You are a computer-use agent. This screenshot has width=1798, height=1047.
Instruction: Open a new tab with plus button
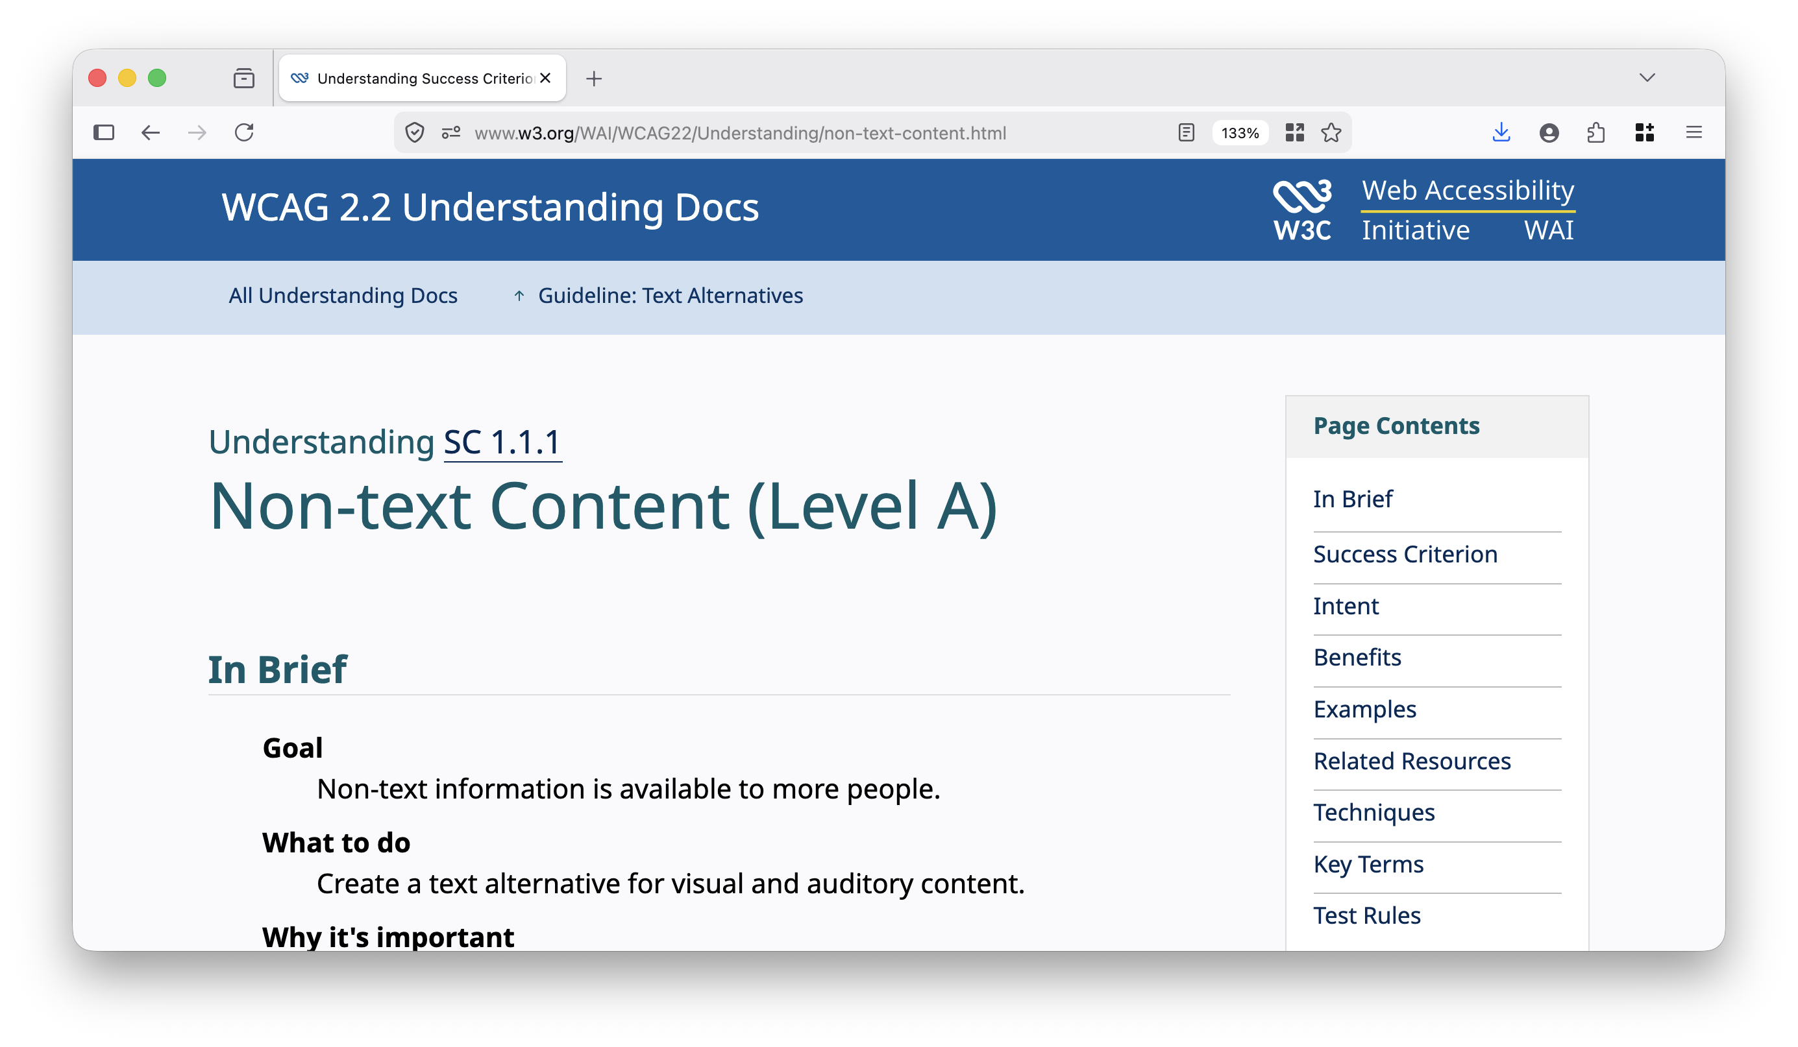594,78
